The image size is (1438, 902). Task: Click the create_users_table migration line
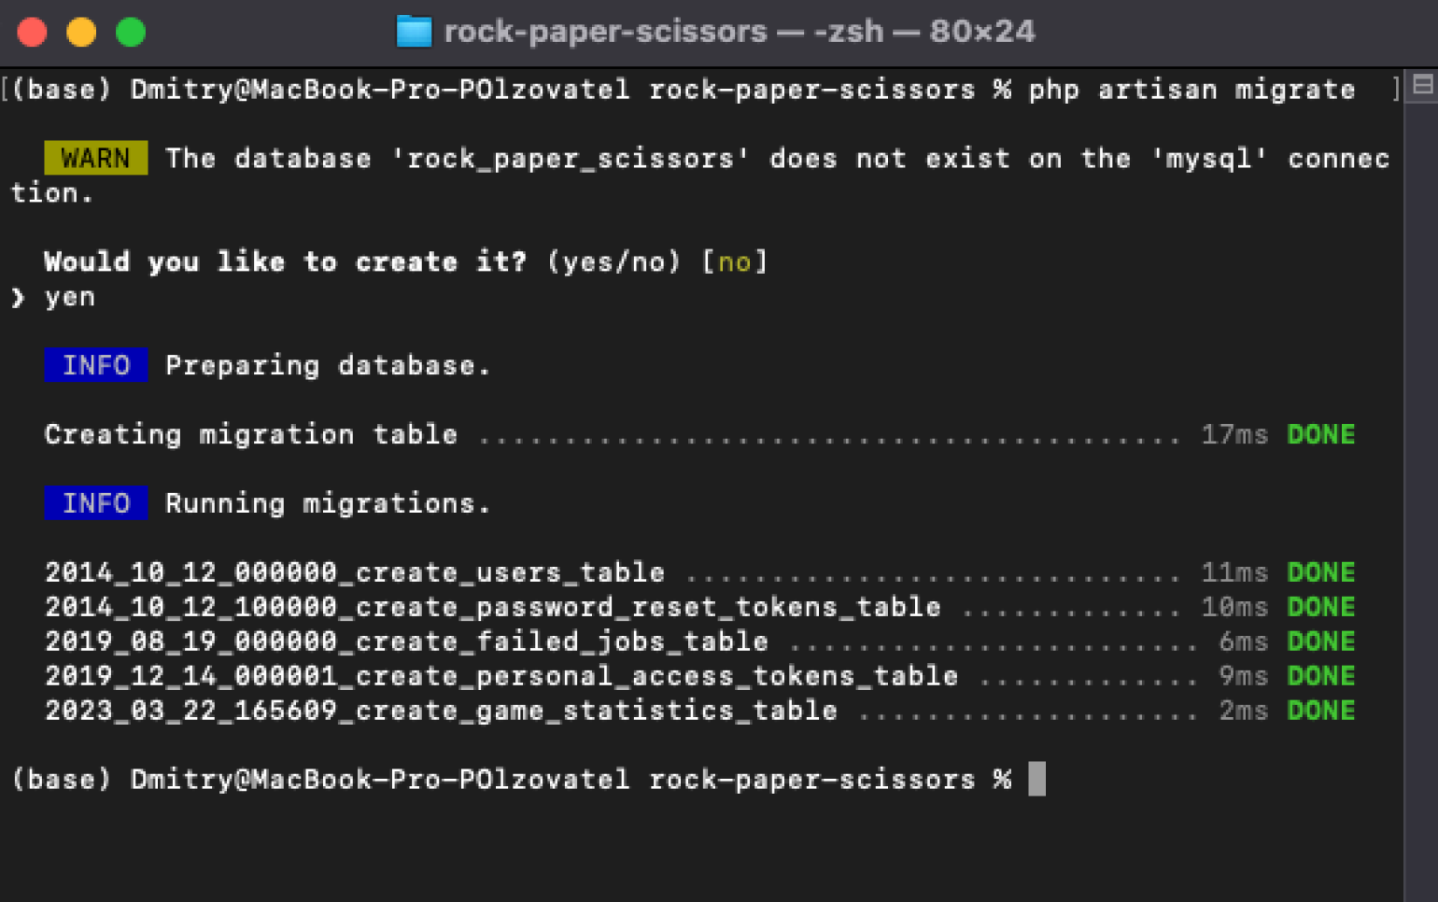click(700, 572)
